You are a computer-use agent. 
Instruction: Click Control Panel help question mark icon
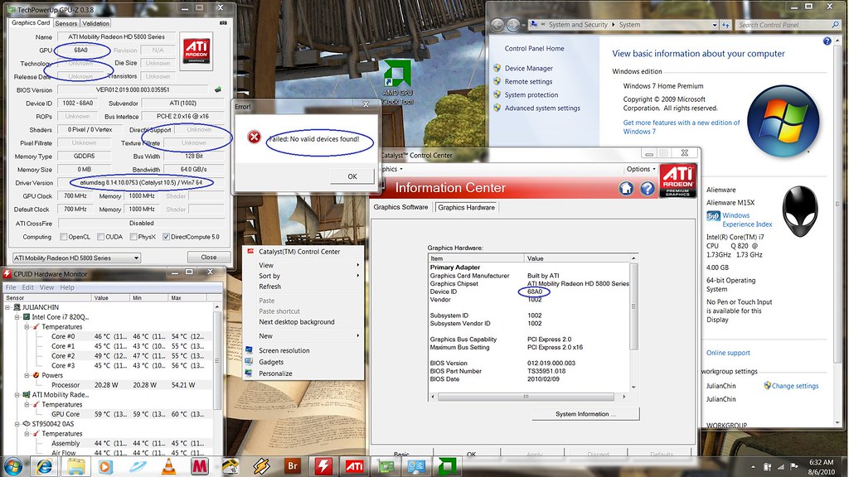tap(827, 41)
